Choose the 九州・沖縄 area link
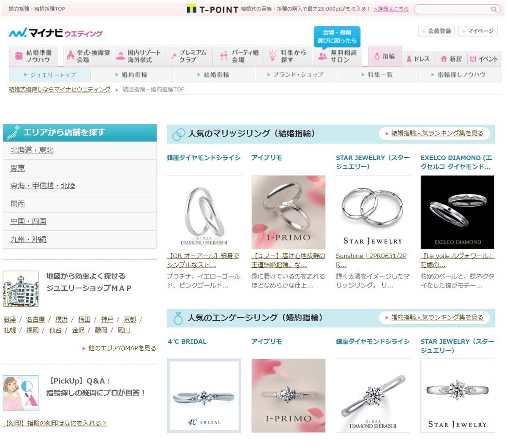 coord(28,240)
